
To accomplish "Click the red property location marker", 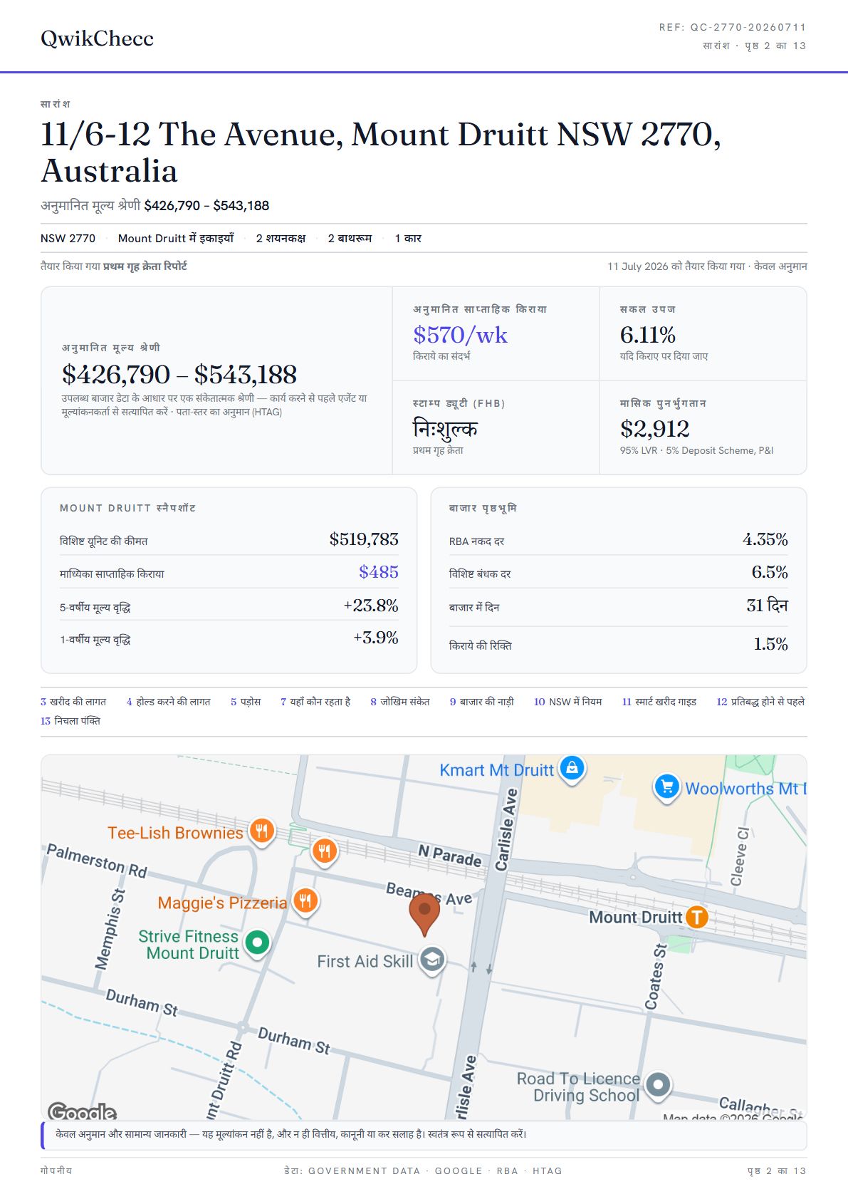I will (x=424, y=915).
